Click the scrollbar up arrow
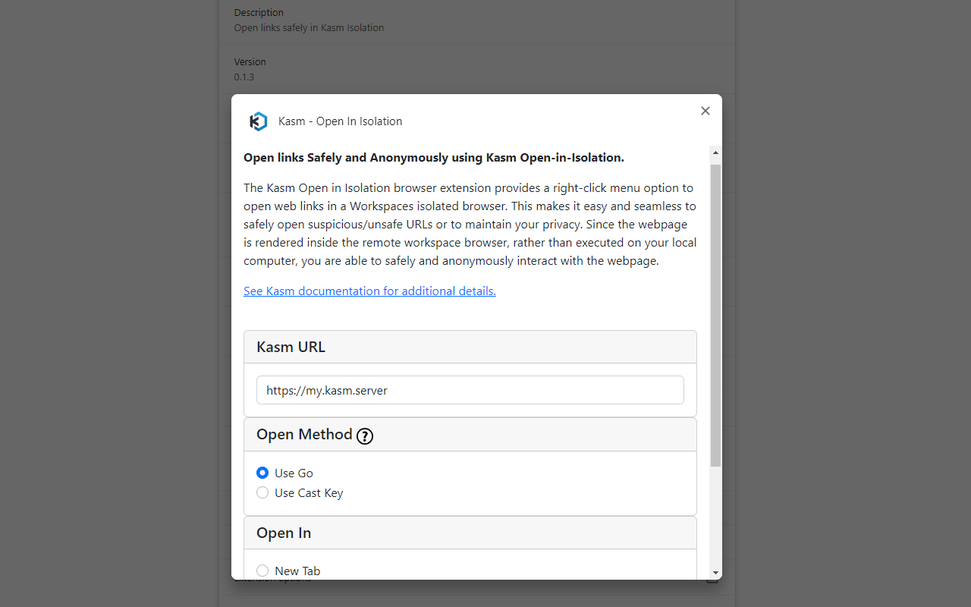971x607 pixels. 716,153
